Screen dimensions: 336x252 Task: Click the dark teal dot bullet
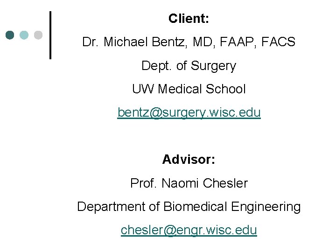click(x=11, y=35)
